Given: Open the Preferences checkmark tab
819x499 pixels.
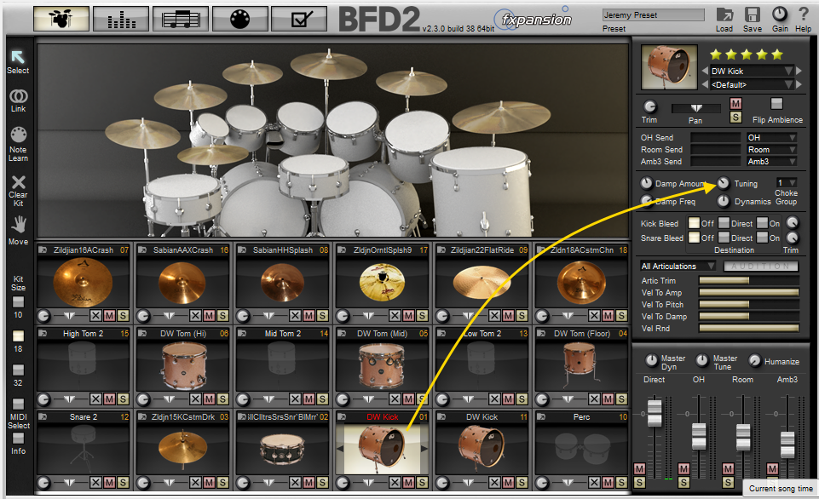Looking at the screenshot, I should 300,20.
